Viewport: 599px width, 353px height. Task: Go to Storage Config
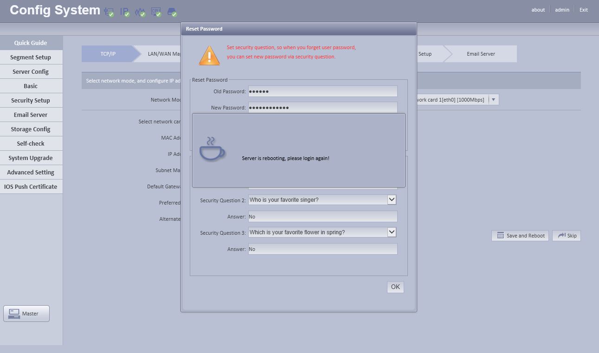[x=31, y=129]
